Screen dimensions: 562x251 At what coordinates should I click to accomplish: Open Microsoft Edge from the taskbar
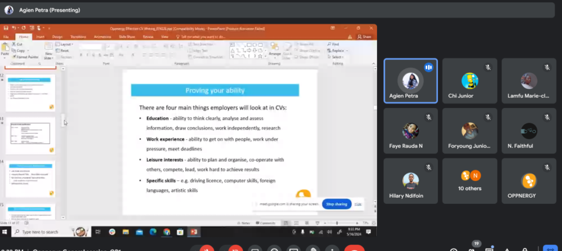[153, 232]
